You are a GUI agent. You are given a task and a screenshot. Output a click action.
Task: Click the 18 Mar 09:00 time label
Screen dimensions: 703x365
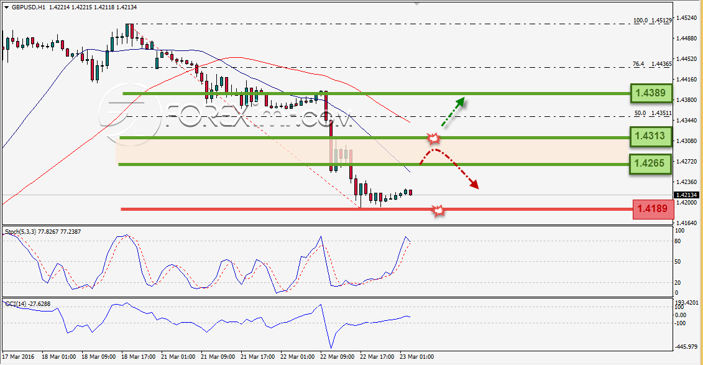[98, 357]
